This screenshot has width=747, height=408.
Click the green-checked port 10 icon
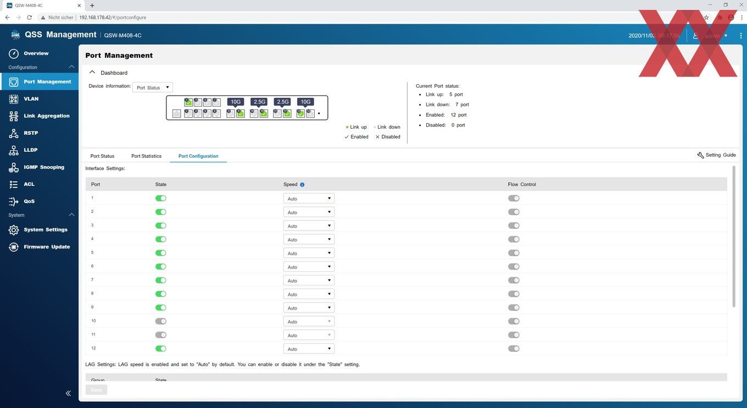coord(264,113)
